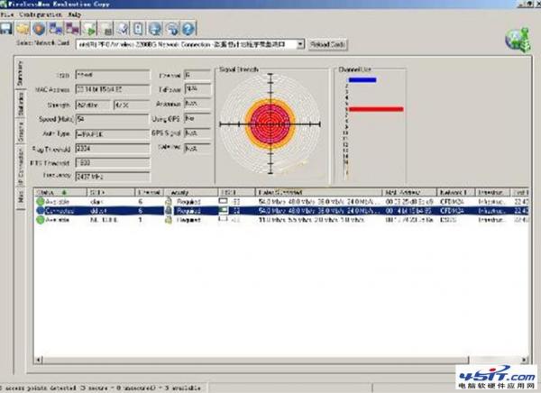541x393 pixels.
Task: Sort by the Status column header
Action: [x=60, y=192]
